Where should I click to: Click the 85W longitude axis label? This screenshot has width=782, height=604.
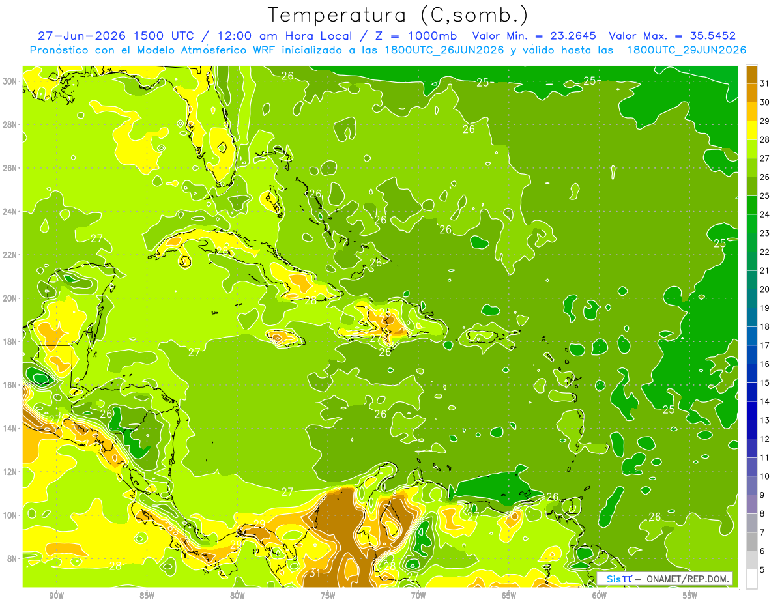[147, 596]
